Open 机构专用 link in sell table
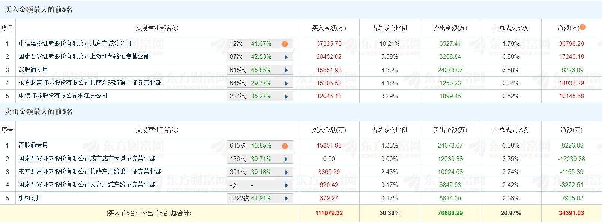 pyautogui.click(x=30, y=198)
